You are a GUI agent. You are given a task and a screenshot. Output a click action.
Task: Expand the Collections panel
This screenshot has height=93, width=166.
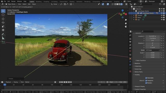138,66
